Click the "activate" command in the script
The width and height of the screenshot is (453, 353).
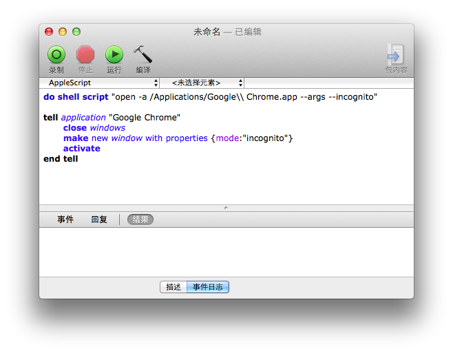pos(82,149)
